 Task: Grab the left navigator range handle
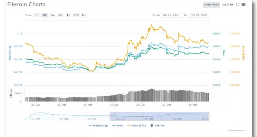[110, 116]
